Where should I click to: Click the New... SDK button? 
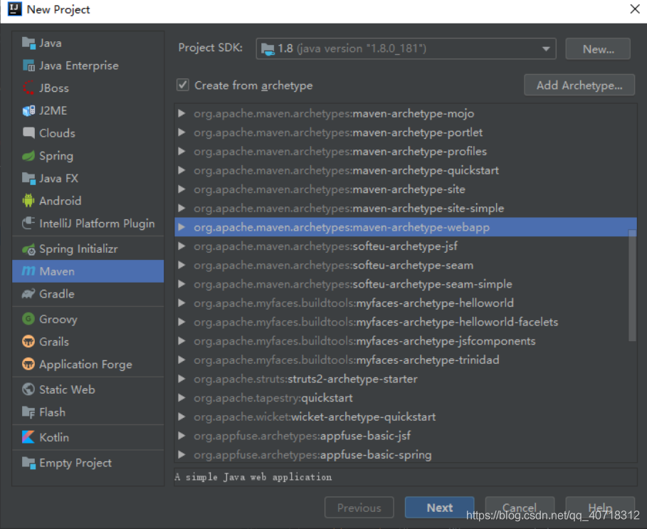coord(598,49)
